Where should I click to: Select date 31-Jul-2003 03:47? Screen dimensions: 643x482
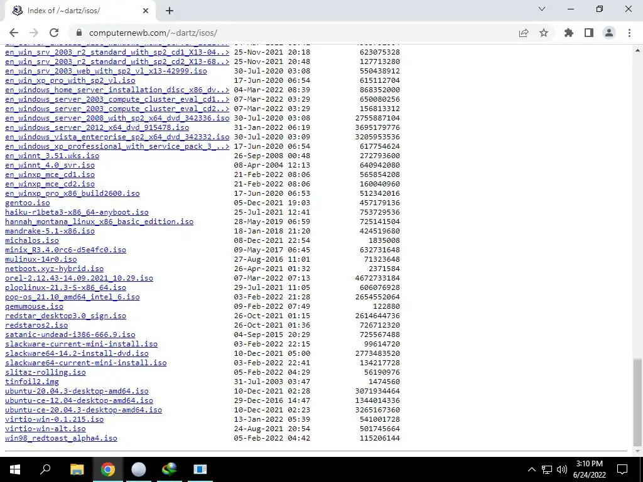pos(273,382)
